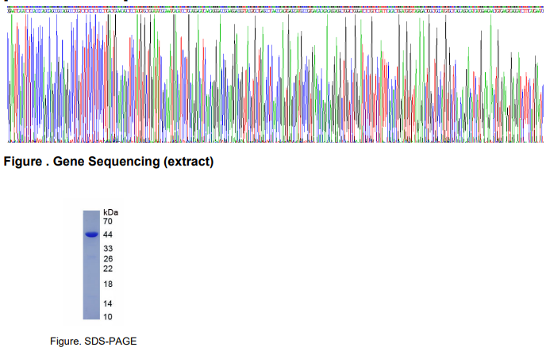Image resolution: width=550 pixels, height=351 pixels.
Task: Click the sequencing chromatogram trace
Action: 274,79
